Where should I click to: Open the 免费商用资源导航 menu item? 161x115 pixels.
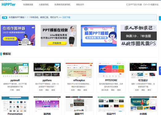[x=62, y=5]
